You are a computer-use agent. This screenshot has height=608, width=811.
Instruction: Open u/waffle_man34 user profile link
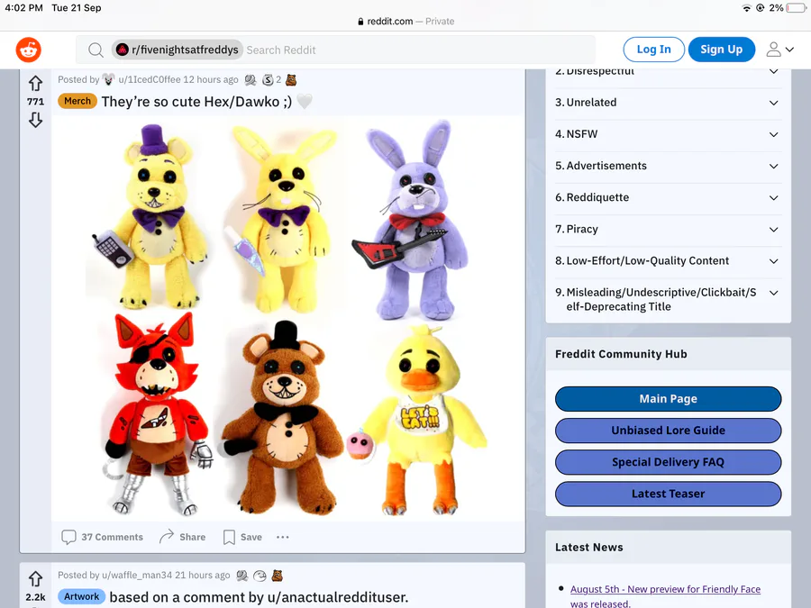(x=137, y=576)
